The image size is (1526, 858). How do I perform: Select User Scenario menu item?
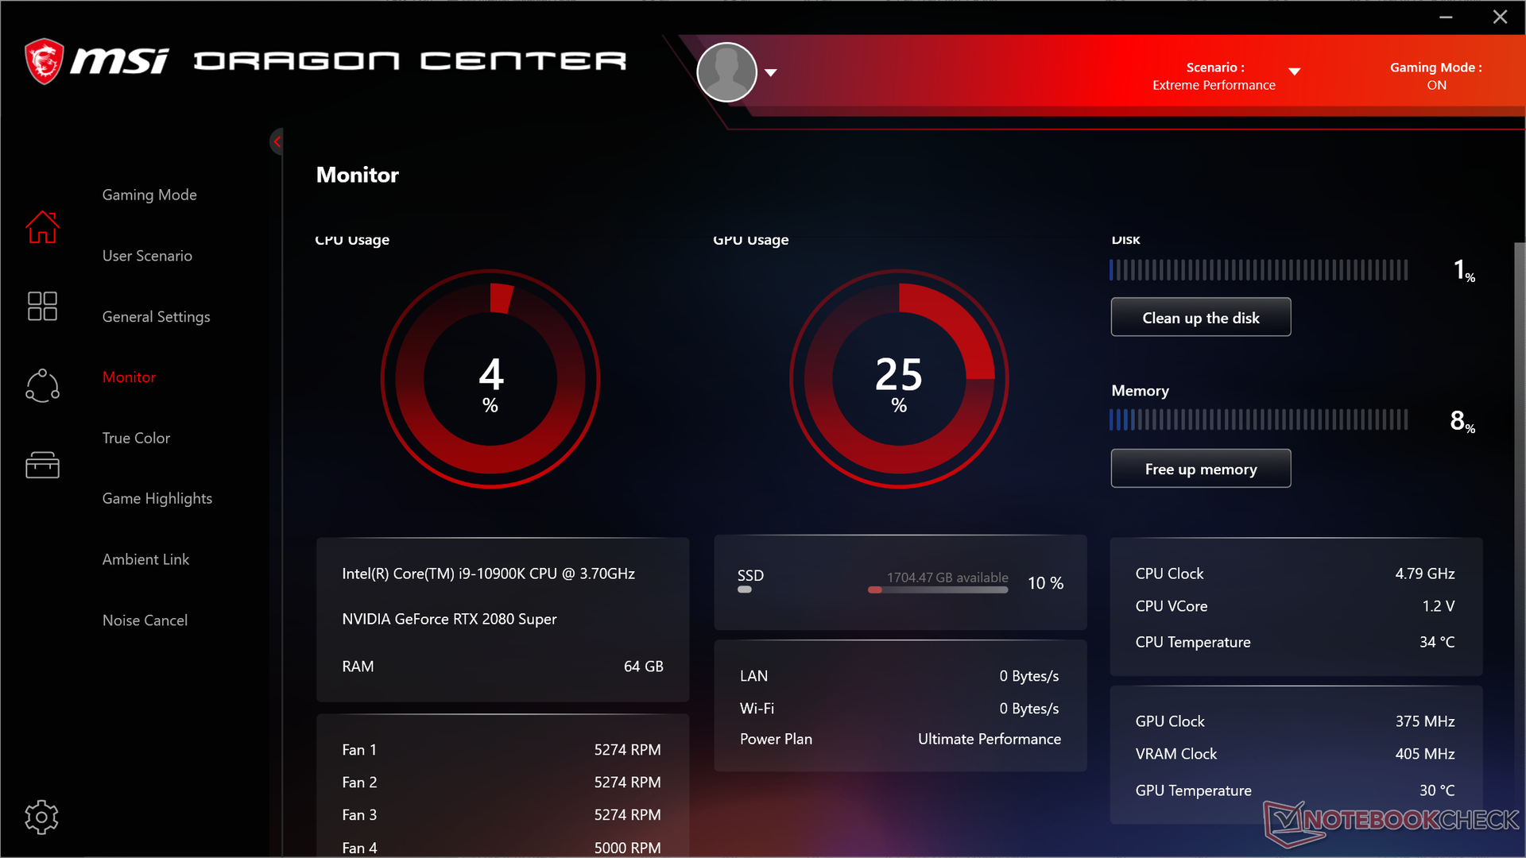click(147, 256)
